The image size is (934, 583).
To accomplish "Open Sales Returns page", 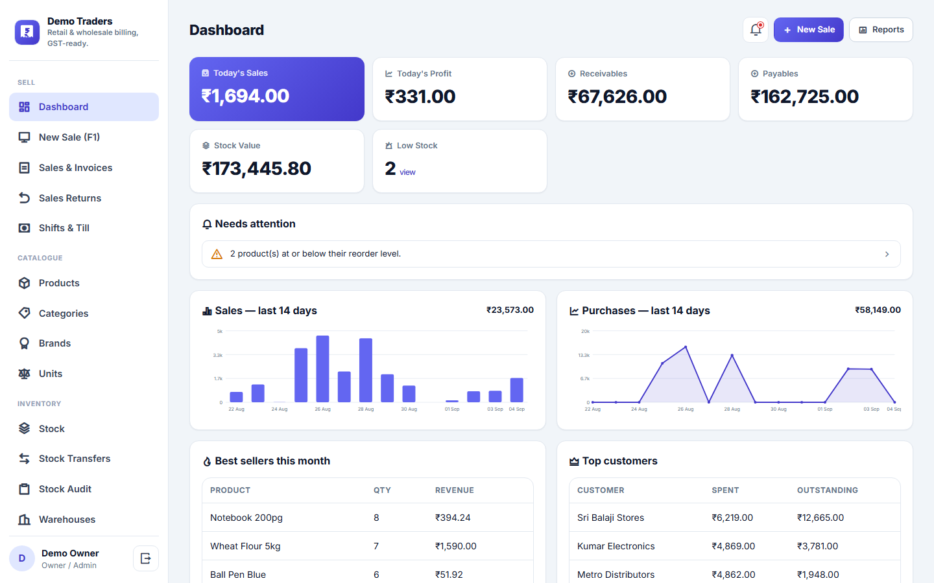I will tap(84, 198).
